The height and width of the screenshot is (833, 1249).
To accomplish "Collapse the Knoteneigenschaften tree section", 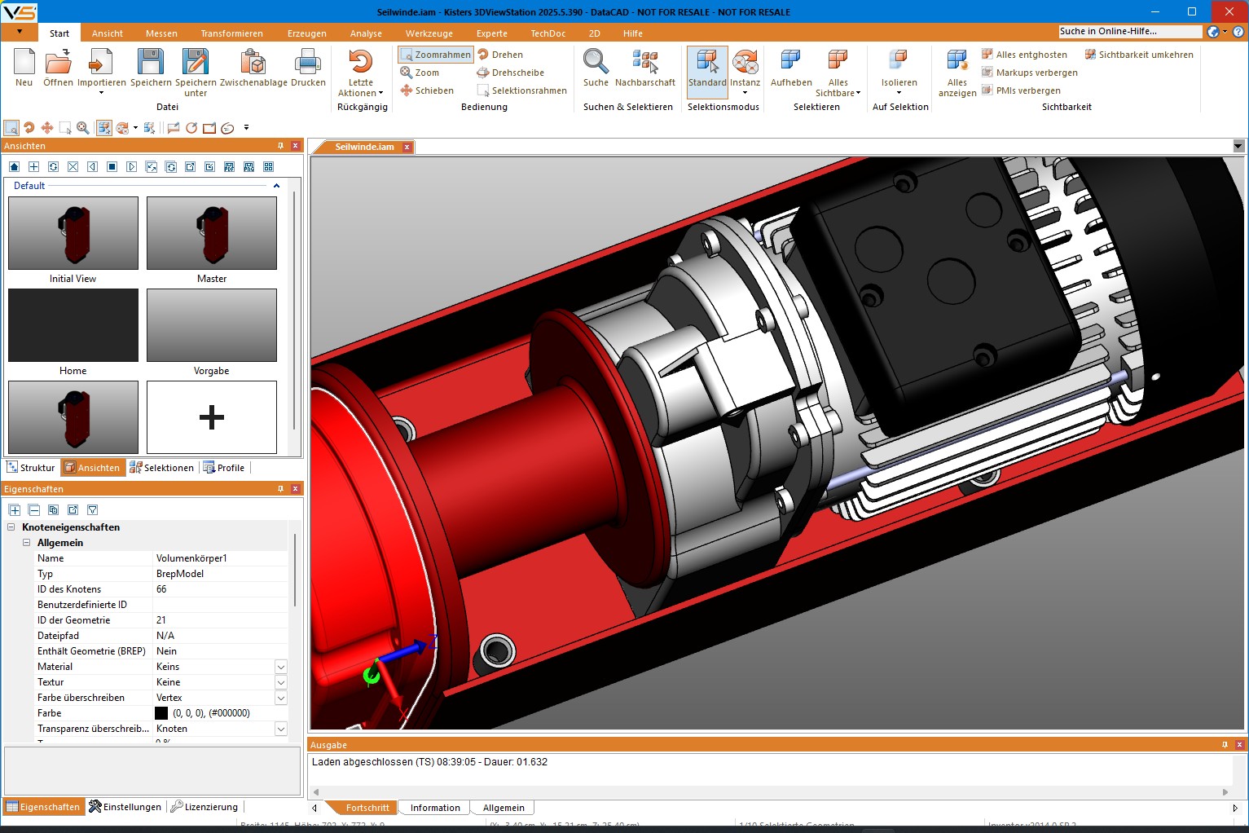I will pos(11,527).
